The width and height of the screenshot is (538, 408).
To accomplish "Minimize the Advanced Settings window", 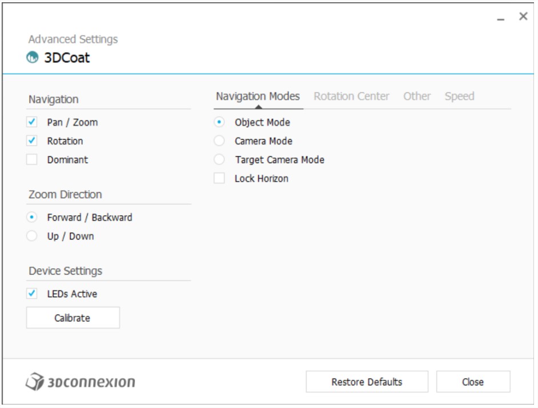I will (x=501, y=19).
